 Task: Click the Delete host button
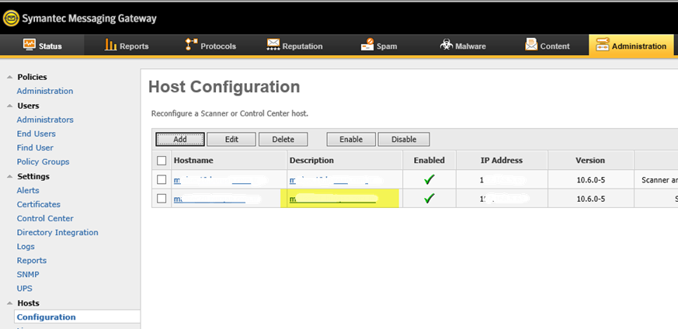pyautogui.click(x=283, y=140)
